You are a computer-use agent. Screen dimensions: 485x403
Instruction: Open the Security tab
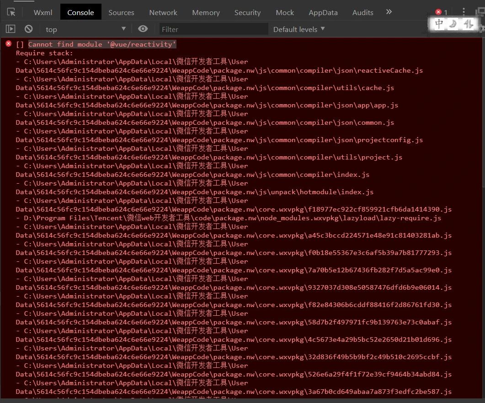tap(247, 12)
